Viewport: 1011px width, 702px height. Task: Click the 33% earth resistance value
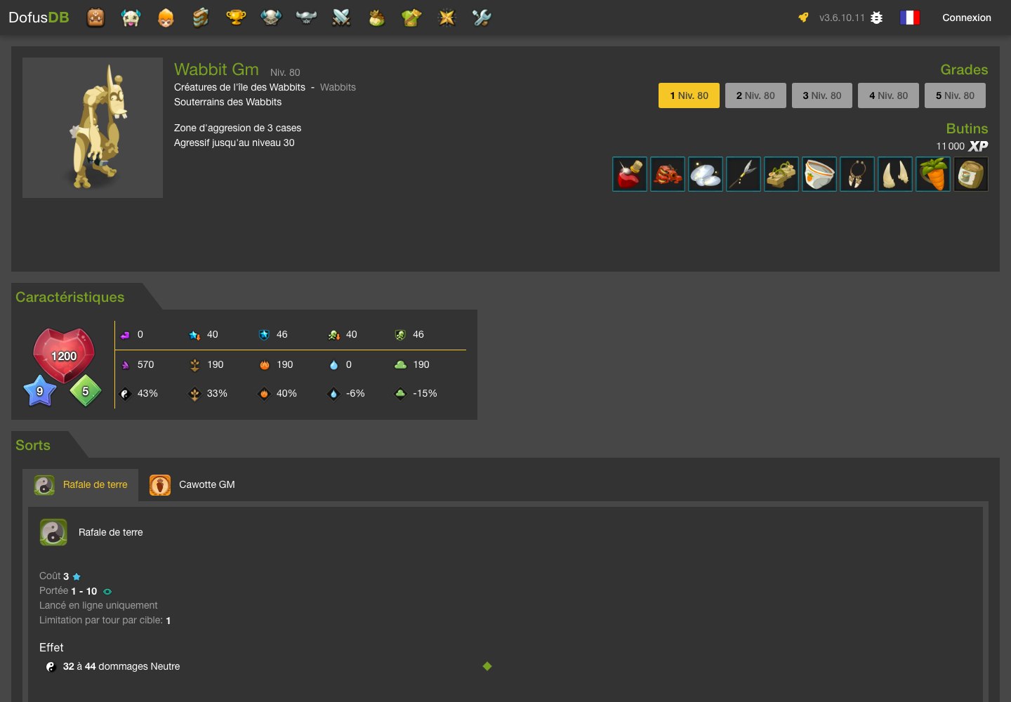(217, 394)
